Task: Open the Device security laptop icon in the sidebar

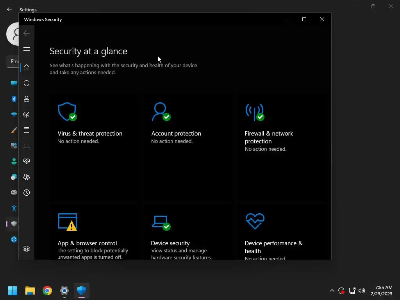Action: 27,146
